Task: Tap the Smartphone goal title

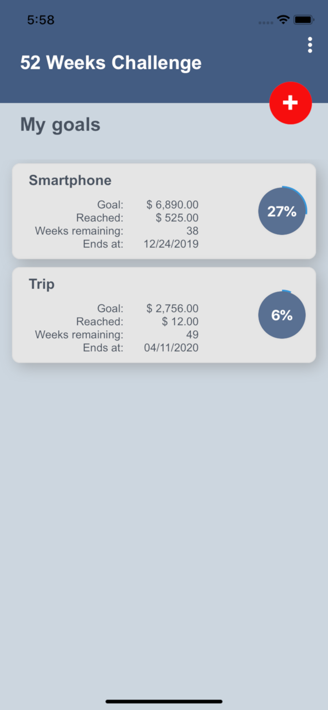Action: coord(70,180)
